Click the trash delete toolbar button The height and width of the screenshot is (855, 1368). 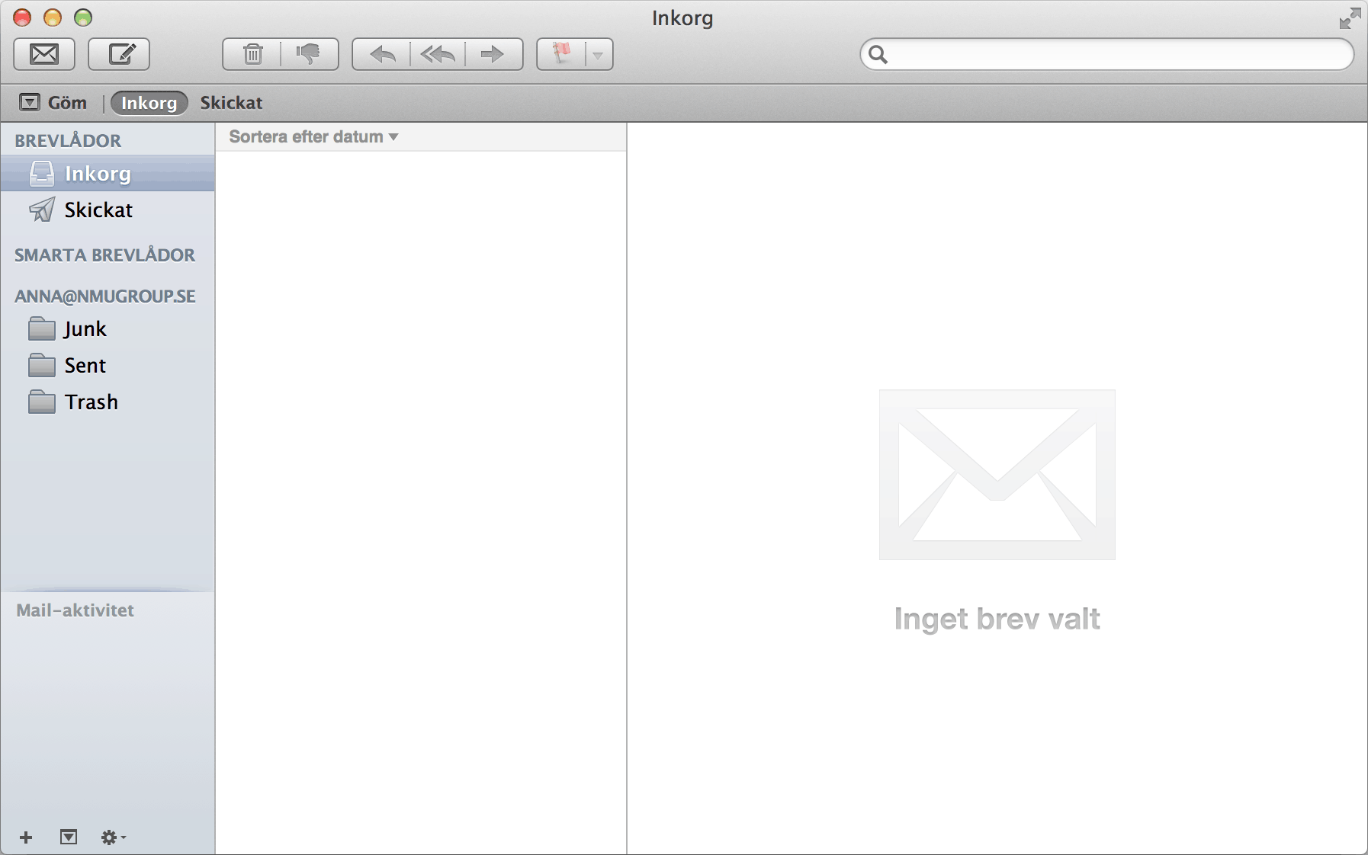coord(252,54)
